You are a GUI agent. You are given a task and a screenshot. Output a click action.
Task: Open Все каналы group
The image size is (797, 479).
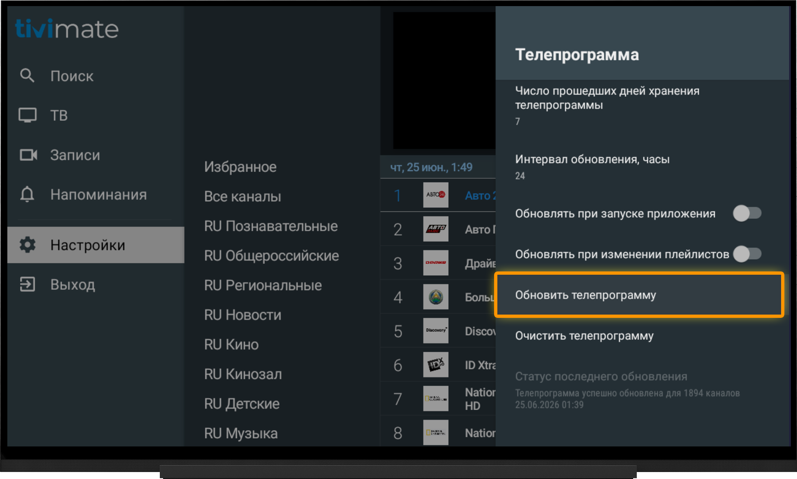(x=243, y=196)
